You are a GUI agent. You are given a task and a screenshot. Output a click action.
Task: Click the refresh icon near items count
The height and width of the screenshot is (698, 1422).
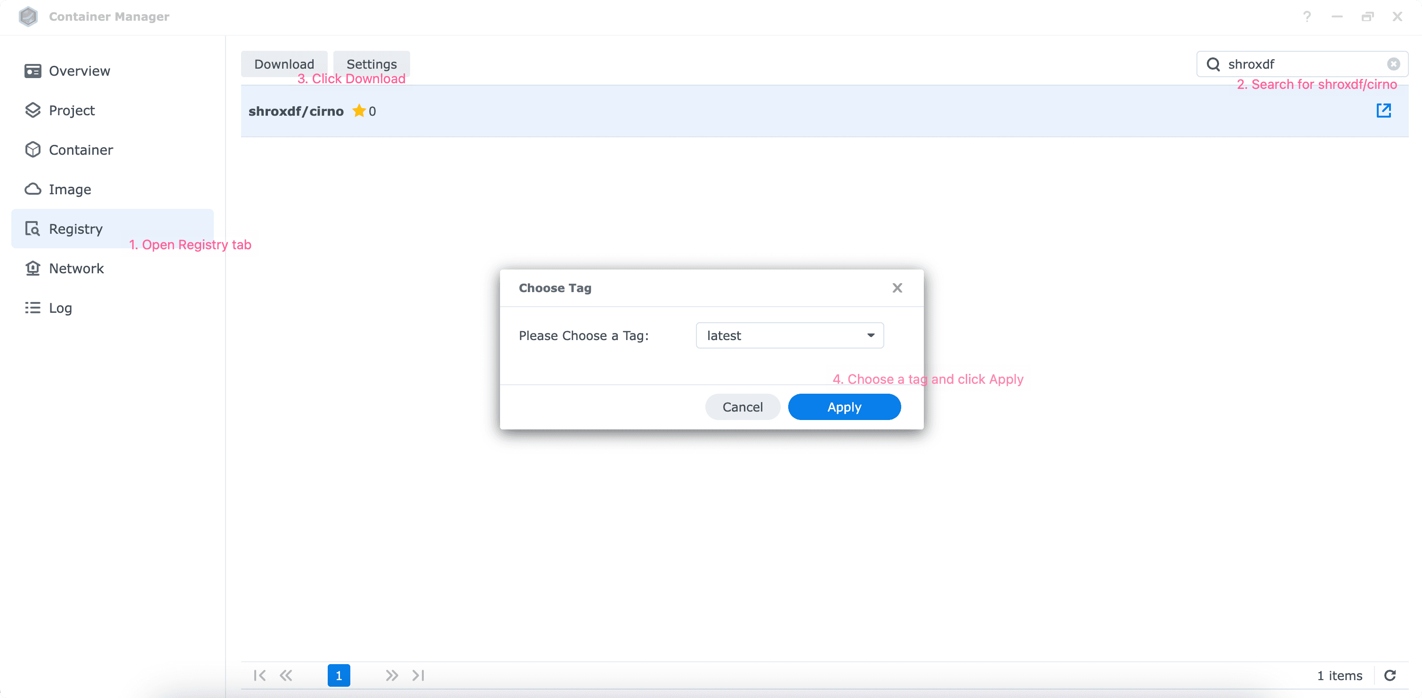tap(1390, 675)
